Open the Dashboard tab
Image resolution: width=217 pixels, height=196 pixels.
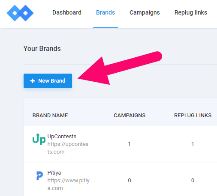(x=67, y=12)
